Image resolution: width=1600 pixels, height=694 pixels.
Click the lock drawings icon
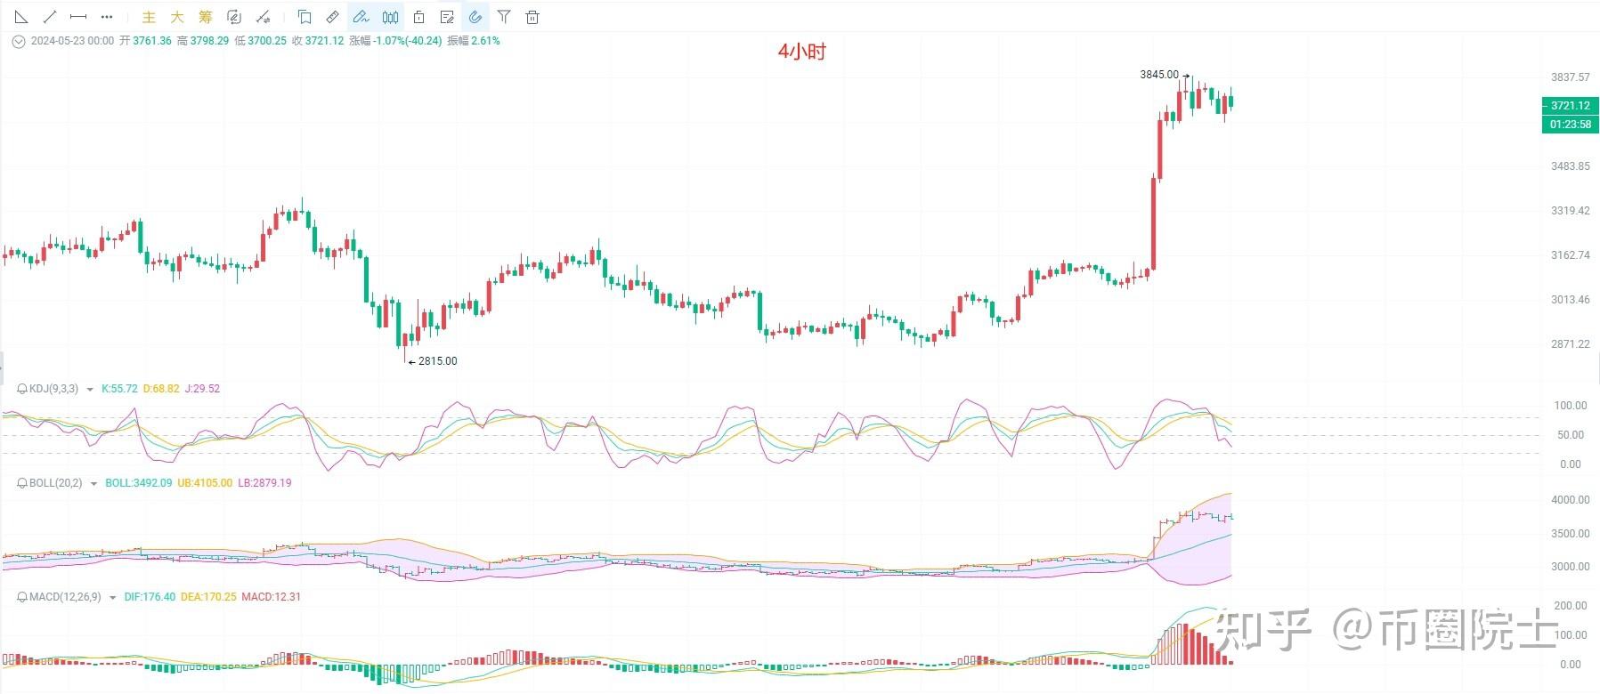[418, 17]
